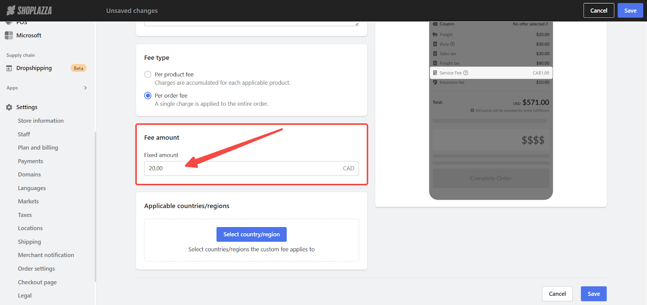Click the bottom Cancel button
Image resolution: width=647 pixels, height=305 pixels.
coord(557,294)
